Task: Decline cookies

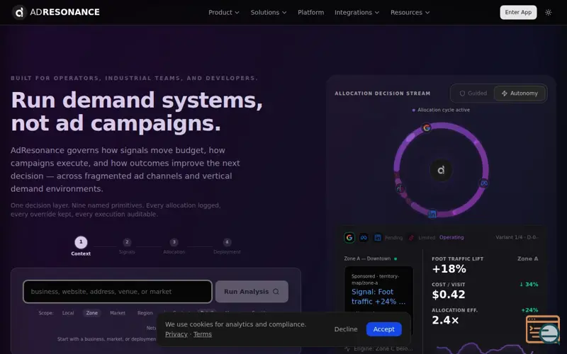Action: tap(346, 329)
